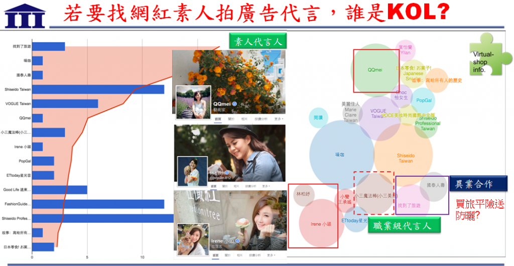Screen dimensions: 514x266
Task: Click the PopGal bar in chart
Action: [x=43, y=161]
